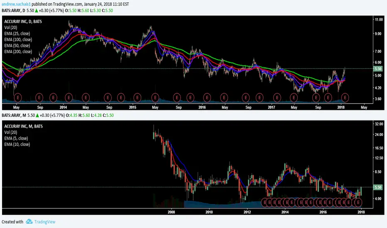Open the TradingView link beside 'Created with'
The image size is (387, 228).
coord(45,222)
